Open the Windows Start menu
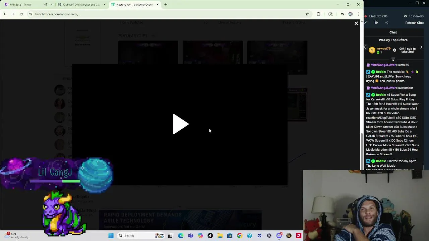 [x=111, y=236]
